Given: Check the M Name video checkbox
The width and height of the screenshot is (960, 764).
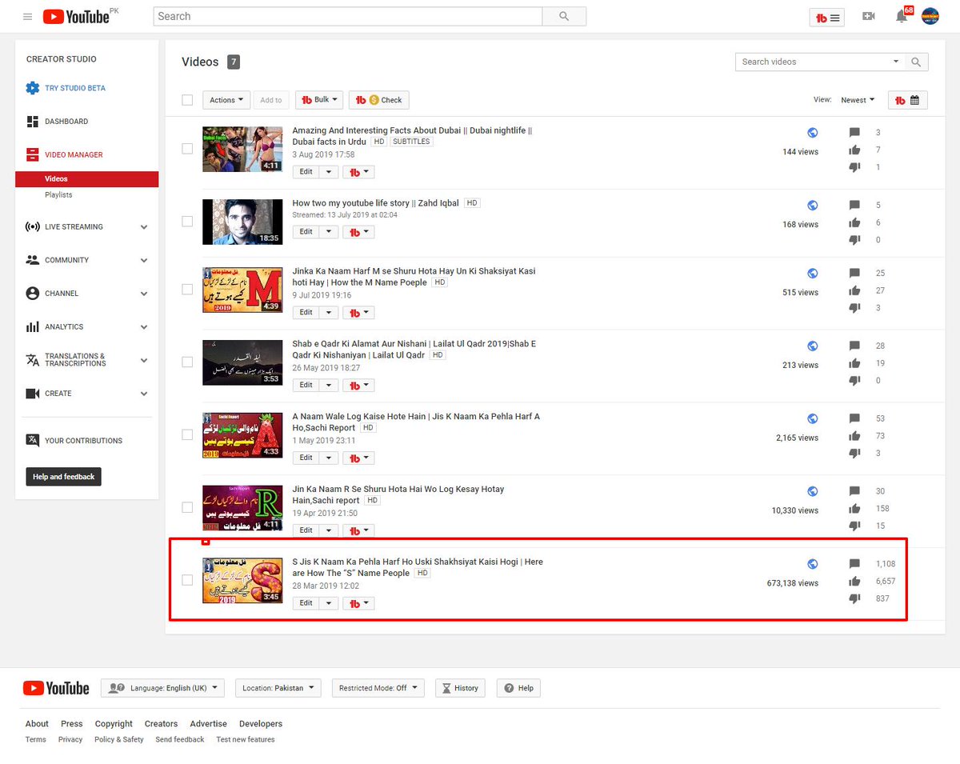Looking at the screenshot, I should pos(187,289).
